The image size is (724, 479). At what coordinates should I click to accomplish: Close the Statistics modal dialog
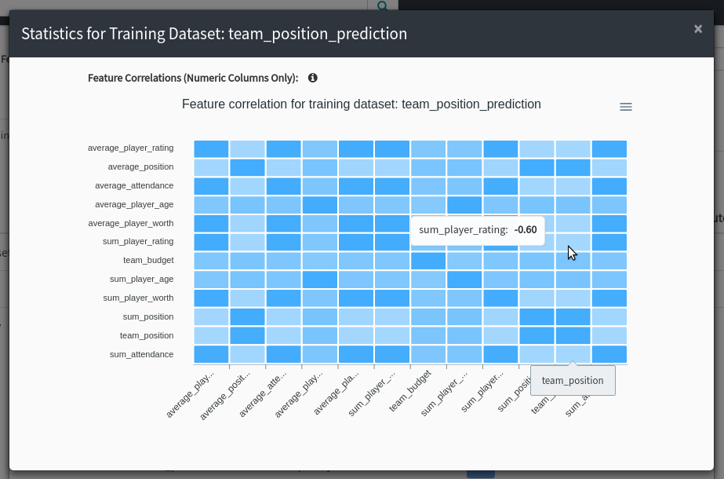[x=698, y=29]
